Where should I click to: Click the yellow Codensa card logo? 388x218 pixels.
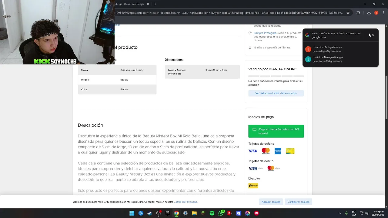click(290, 151)
